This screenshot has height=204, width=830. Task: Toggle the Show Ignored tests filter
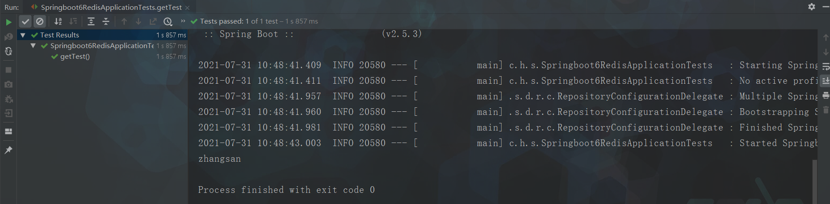click(40, 21)
